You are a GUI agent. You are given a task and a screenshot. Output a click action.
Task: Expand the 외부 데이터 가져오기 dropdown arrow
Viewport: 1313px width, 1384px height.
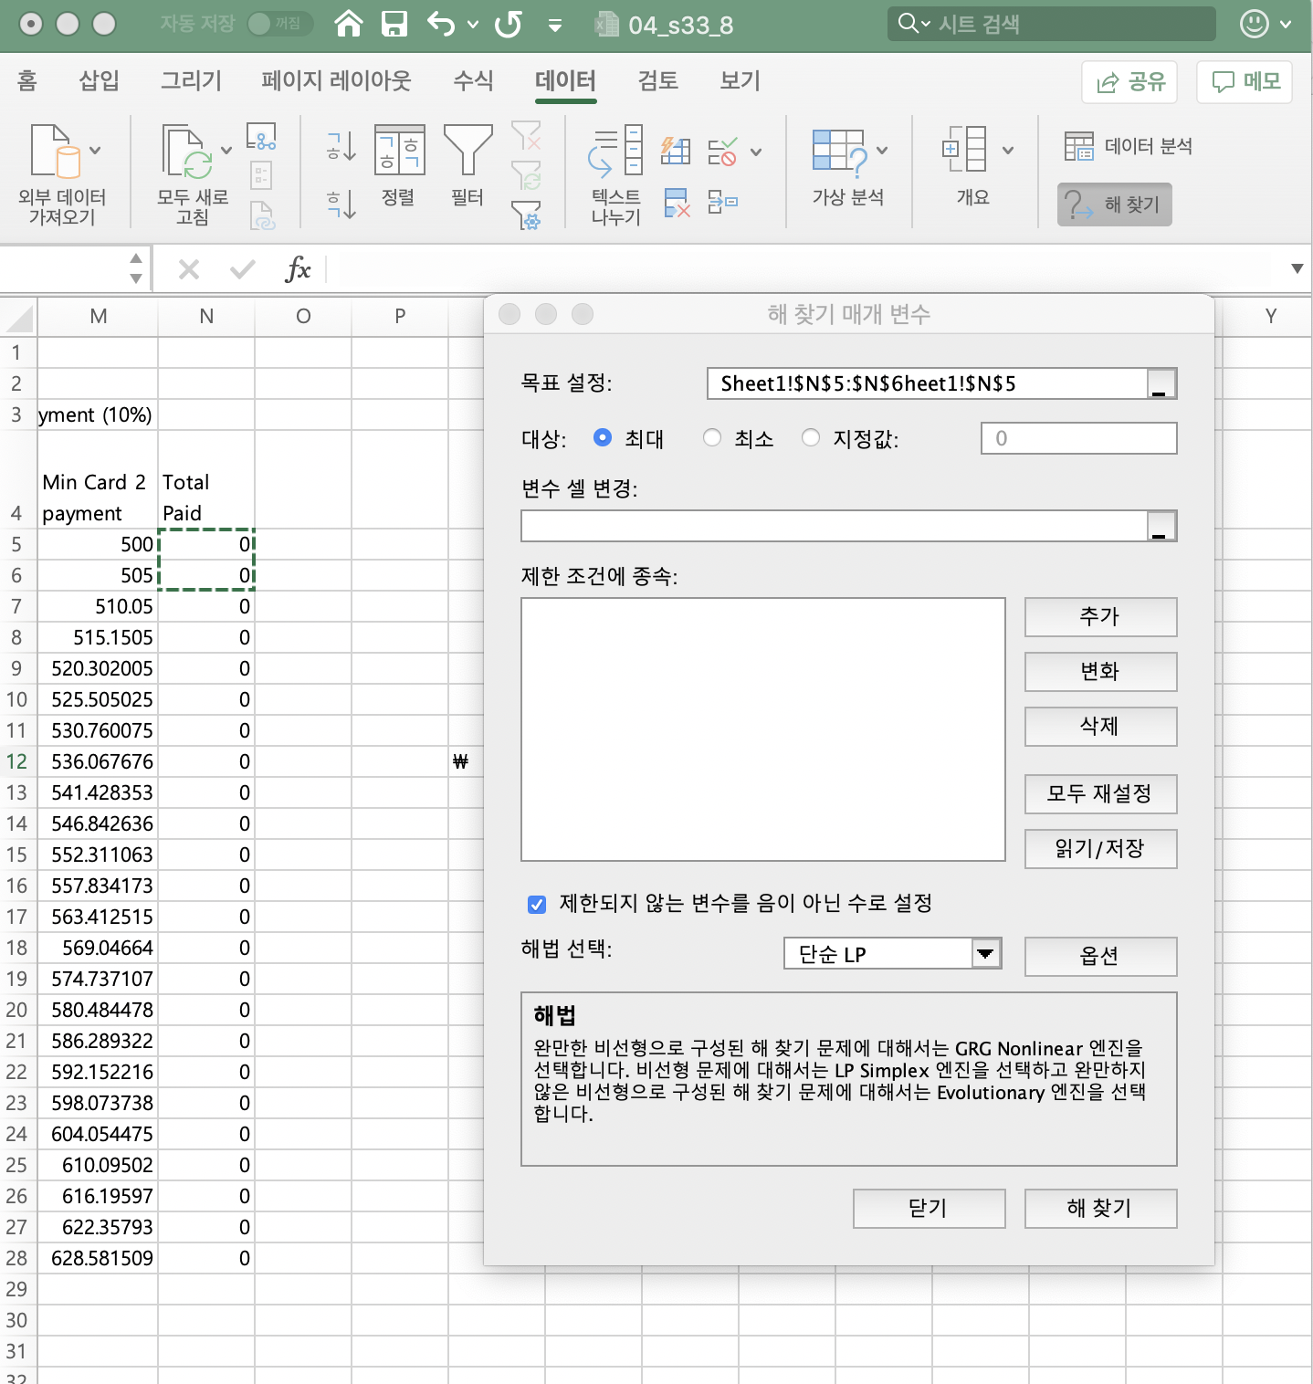point(95,151)
